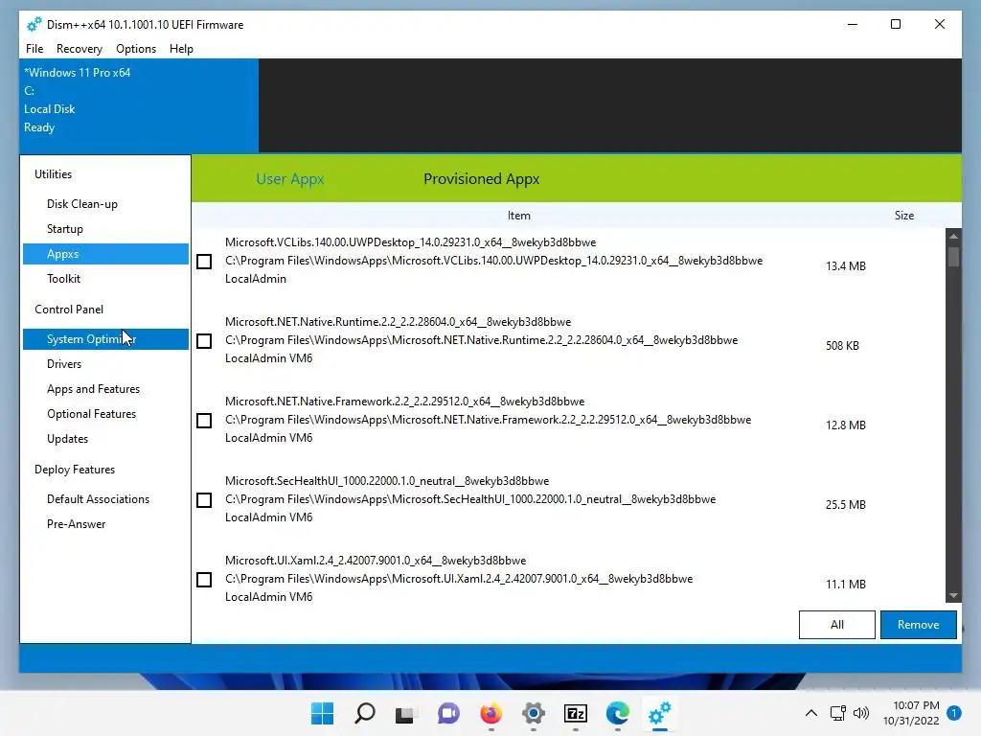Click the Control Panel section heading
Screen dimensions: 981x736
click(x=69, y=310)
